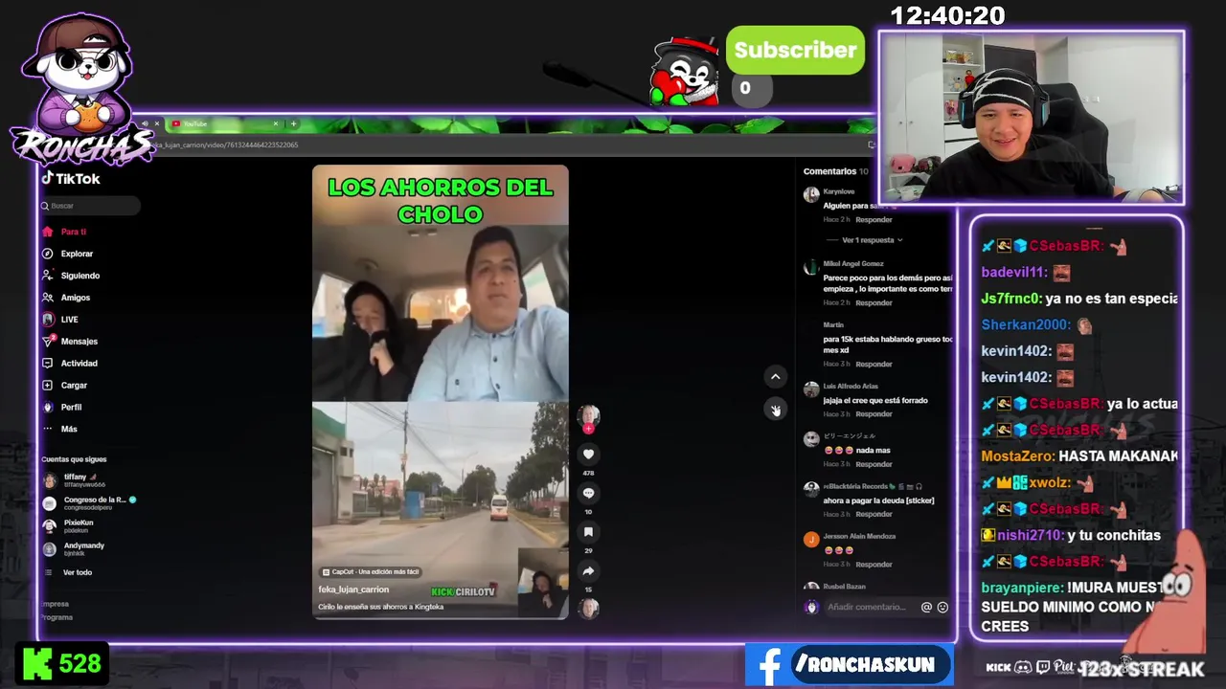The height and width of the screenshot is (689, 1226).
Task: Open Luis Alfredo Arias's avatar
Action: tap(811, 389)
